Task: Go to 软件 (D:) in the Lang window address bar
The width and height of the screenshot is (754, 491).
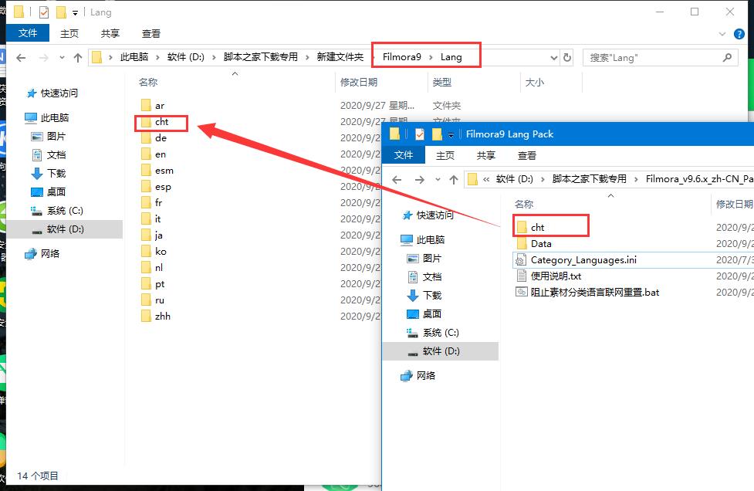Action: click(x=186, y=57)
